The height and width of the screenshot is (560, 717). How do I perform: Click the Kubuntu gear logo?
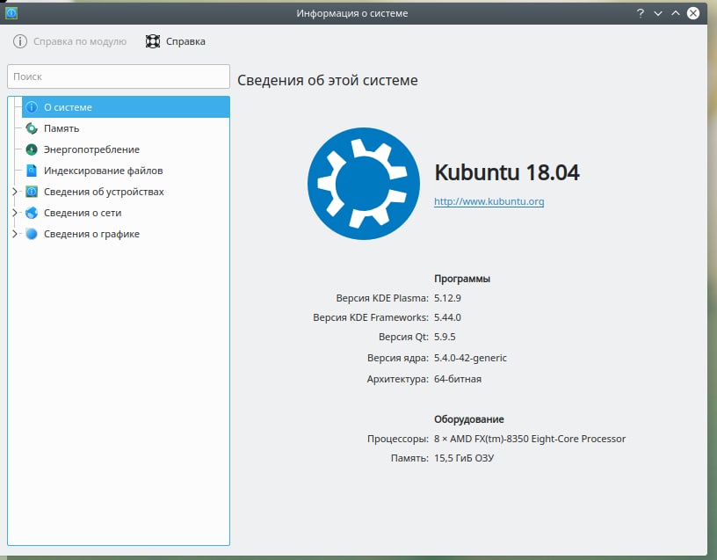pos(364,184)
